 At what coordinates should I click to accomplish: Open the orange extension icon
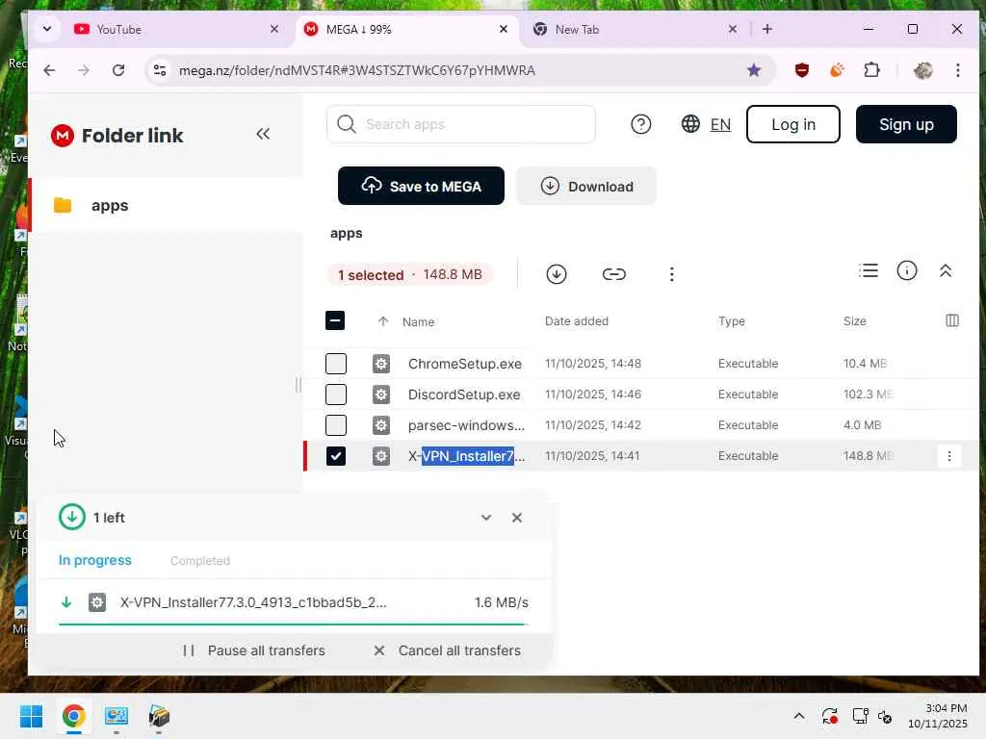click(x=837, y=70)
